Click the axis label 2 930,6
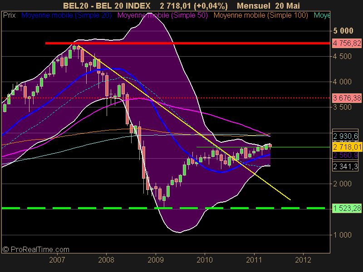The image size is (363, 272). (x=345, y=136)
